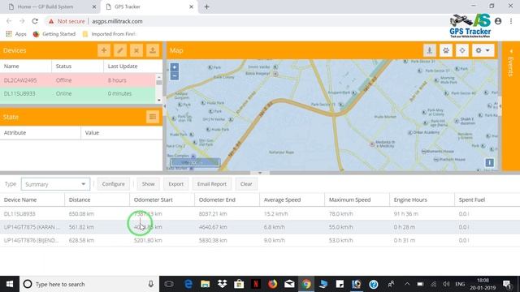Open the Chrome three-dot menu
The height and width of the screenshot is (292, 520).
click(x=511, y=21)
